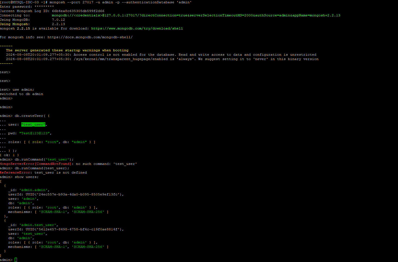Click the "Access control is not enabled" warning
This screenshot has height=262, width=398.
coord(161,55)
